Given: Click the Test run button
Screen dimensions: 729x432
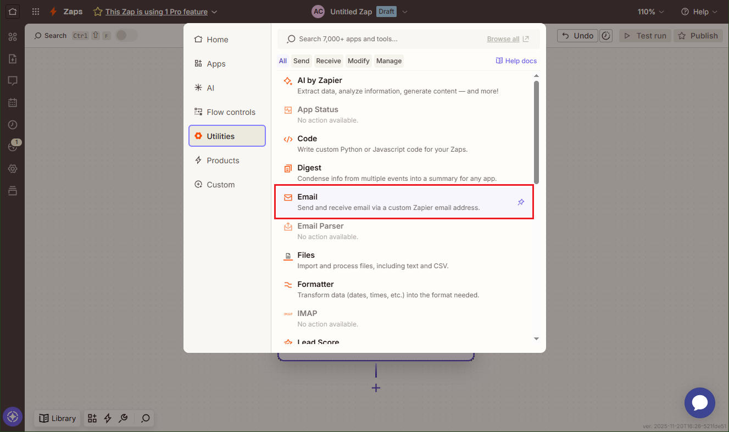Looking at the screenshot, I should [645, 36].
